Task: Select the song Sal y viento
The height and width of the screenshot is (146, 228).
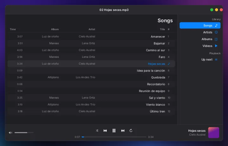Action: coord(91,98)
